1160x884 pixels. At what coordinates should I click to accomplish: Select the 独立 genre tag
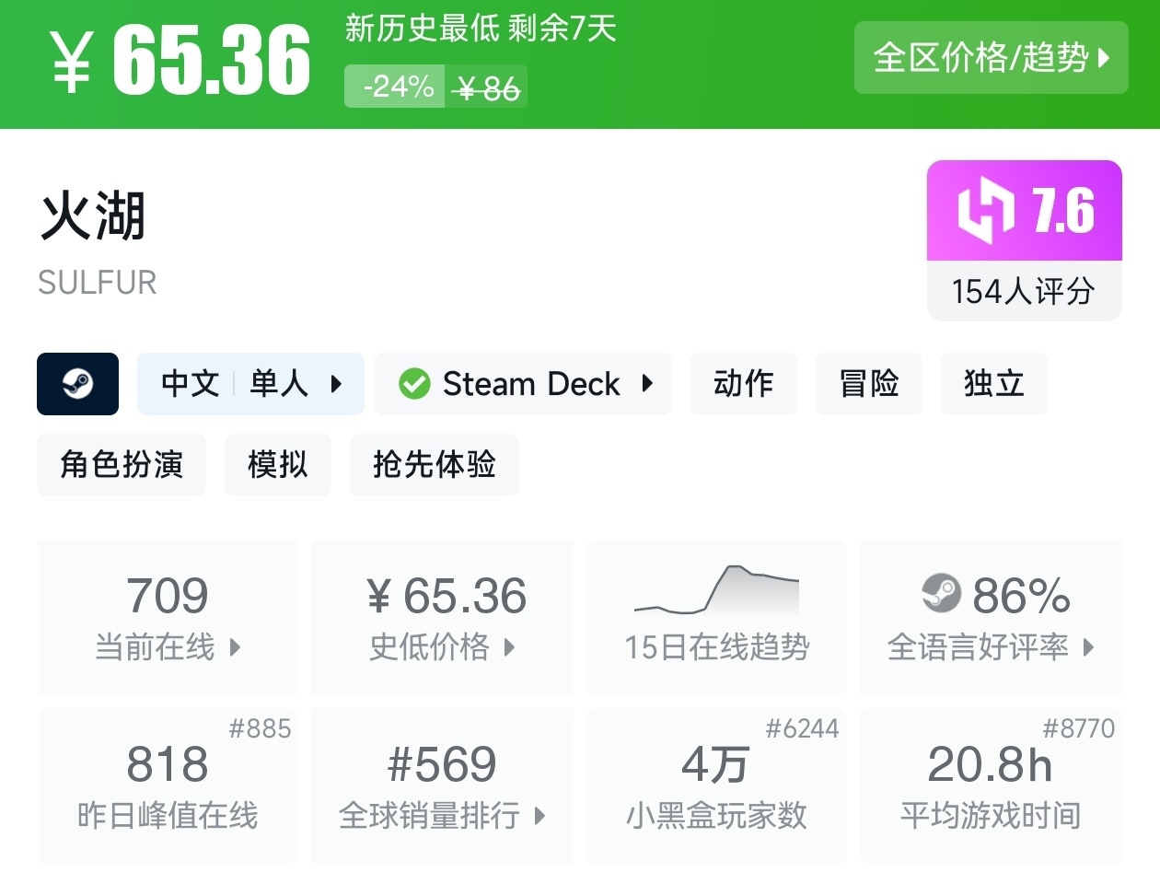click(993, 384)
